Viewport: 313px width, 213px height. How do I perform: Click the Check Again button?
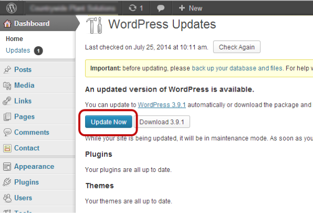(x=237, y=47)
